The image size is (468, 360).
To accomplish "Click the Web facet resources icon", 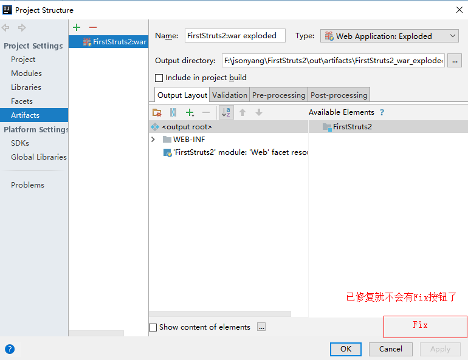I will [x=167, y=152].
